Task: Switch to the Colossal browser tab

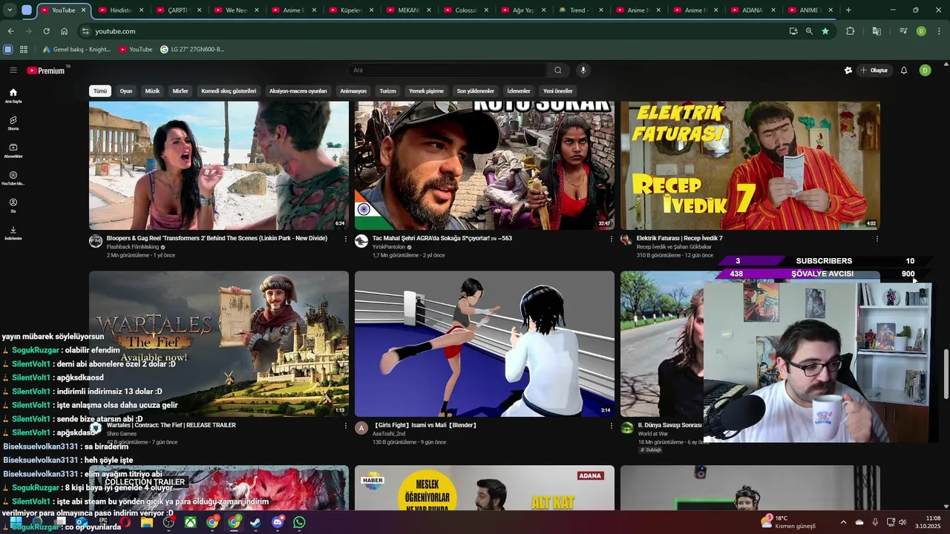Action: pos(466,10)
